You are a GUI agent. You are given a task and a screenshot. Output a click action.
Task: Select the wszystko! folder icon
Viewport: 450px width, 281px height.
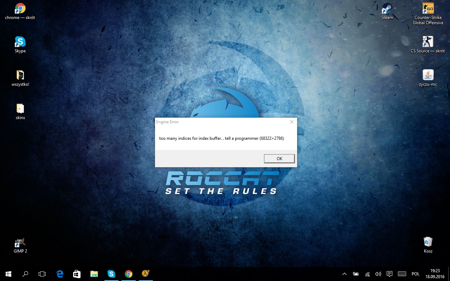(x=20, y=75)
